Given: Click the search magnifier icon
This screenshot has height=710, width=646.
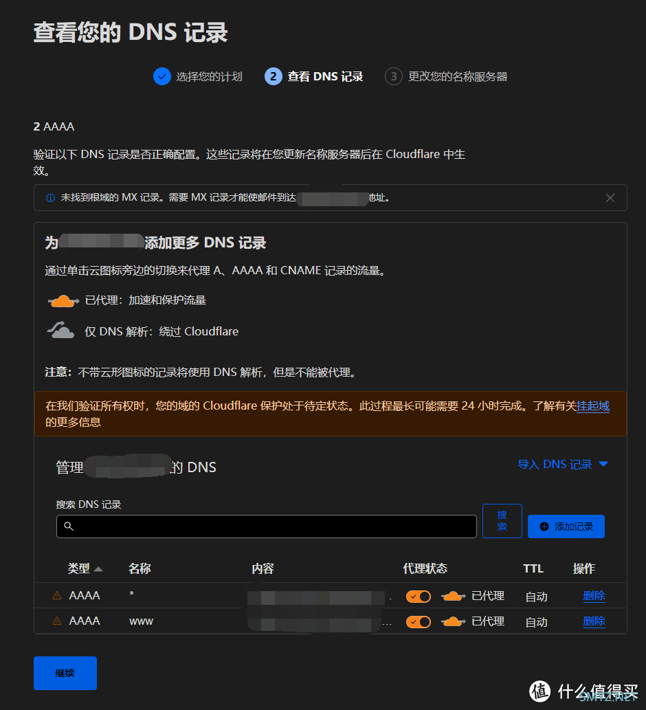Looking at the screenshot, I should (x=69, y=526).
